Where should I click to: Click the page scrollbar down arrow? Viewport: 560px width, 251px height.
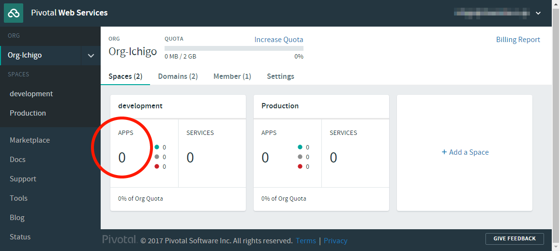point(556,247)
